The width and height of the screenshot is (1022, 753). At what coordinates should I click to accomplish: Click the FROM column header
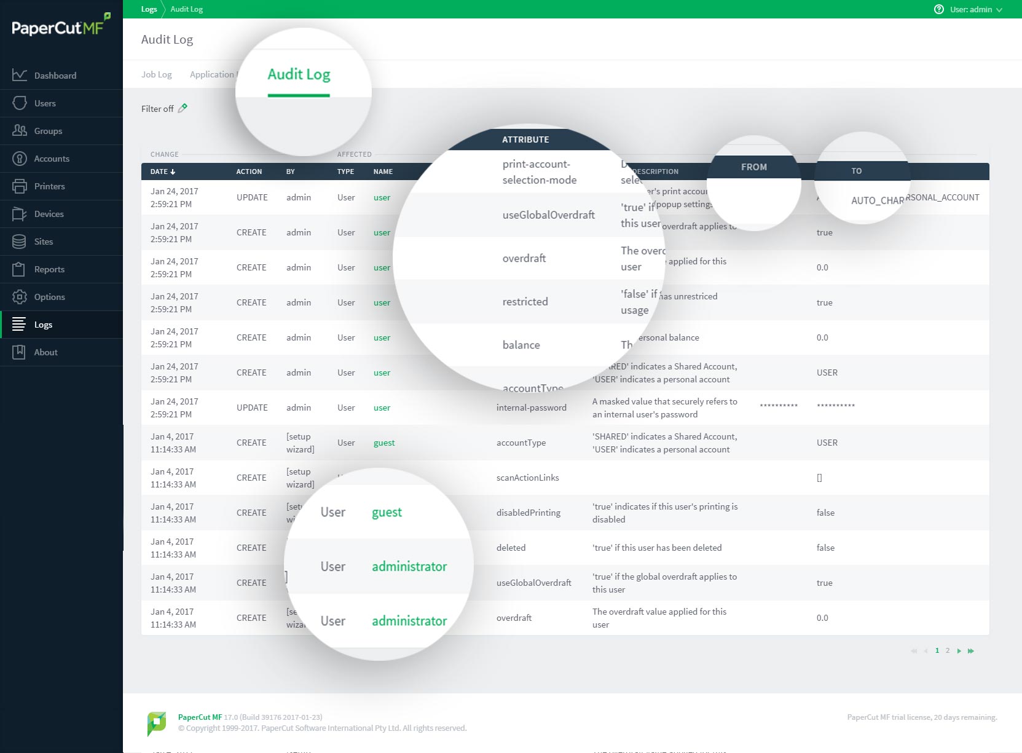[x=754, y=167]
